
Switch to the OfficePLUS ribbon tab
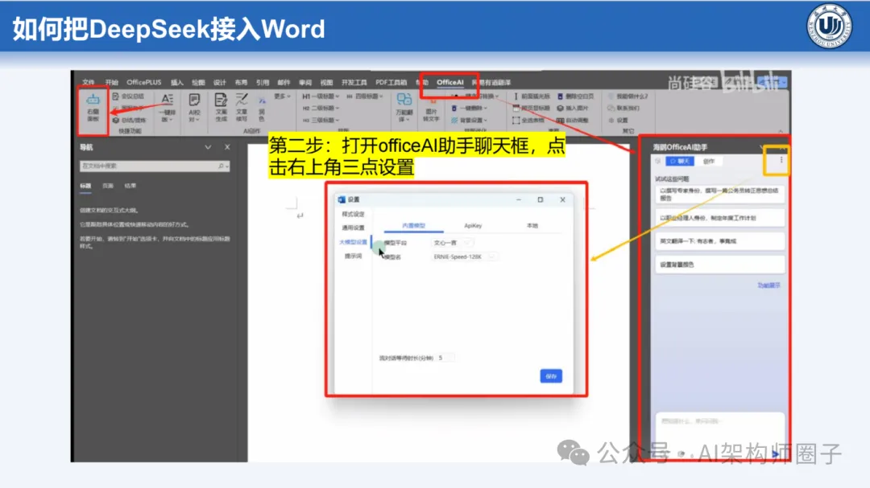point(143,82)
